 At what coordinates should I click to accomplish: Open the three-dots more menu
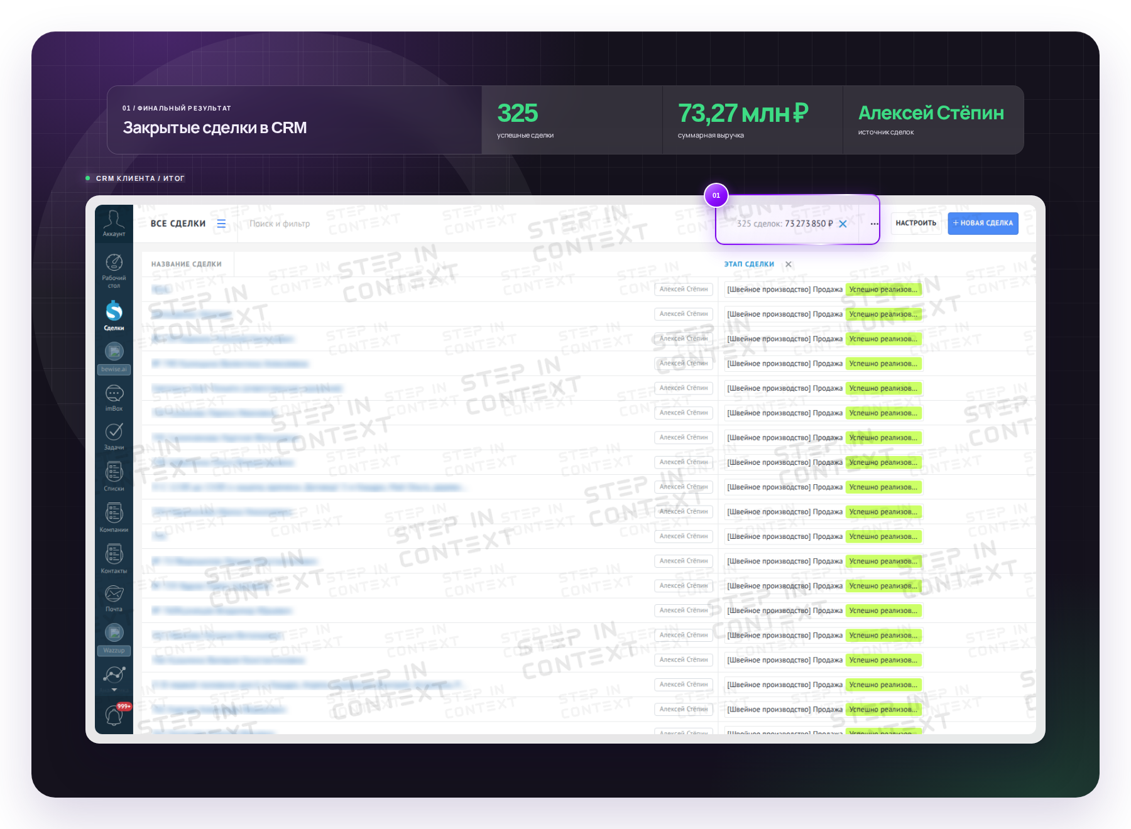tap(874, 224)
